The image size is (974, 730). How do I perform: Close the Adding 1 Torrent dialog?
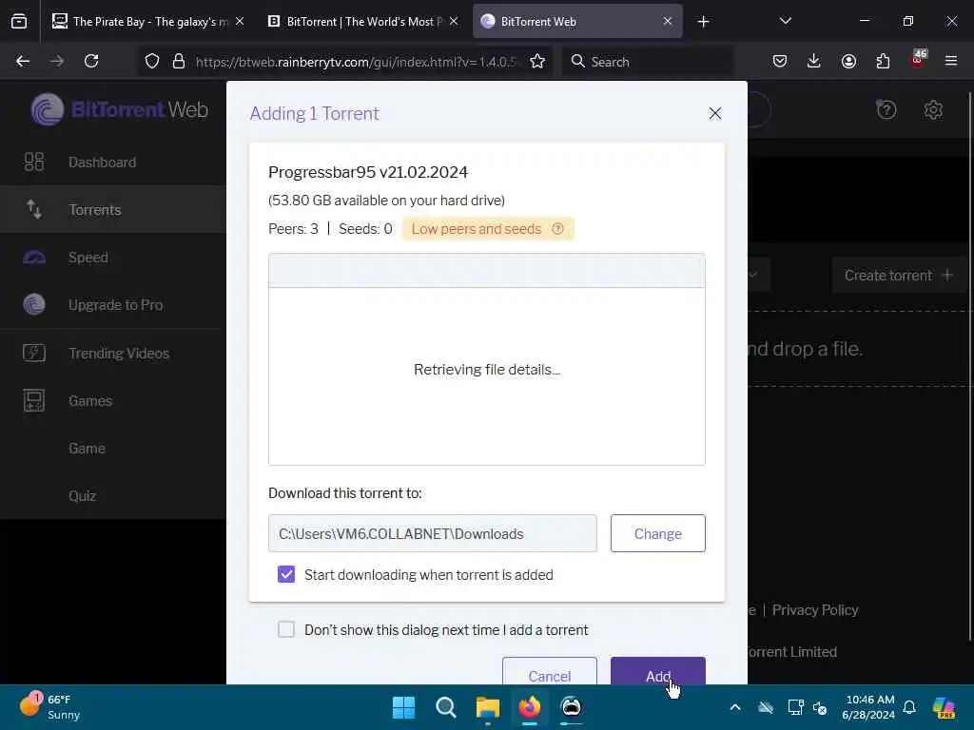tap(715, 113)
